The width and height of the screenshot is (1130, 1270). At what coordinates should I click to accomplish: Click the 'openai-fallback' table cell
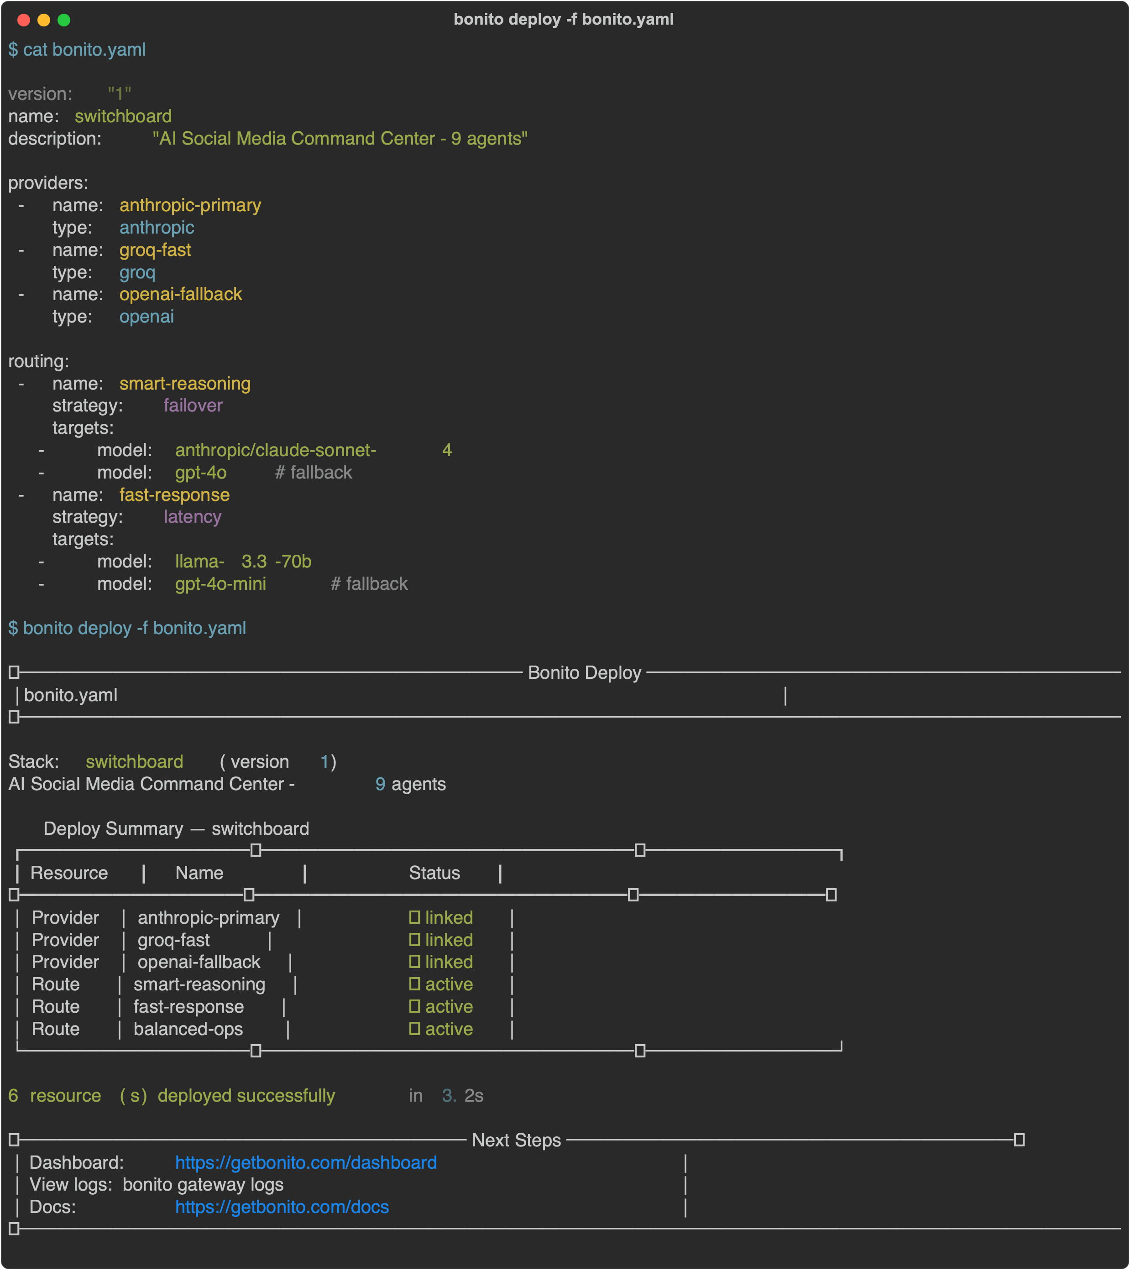[x=199, y=962]
